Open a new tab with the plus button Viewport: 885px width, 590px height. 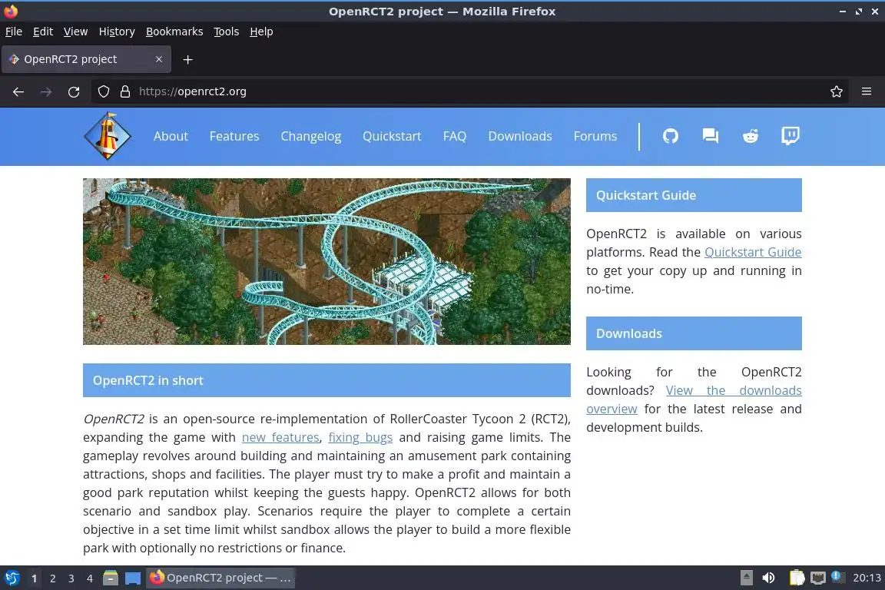pos(188,59)
